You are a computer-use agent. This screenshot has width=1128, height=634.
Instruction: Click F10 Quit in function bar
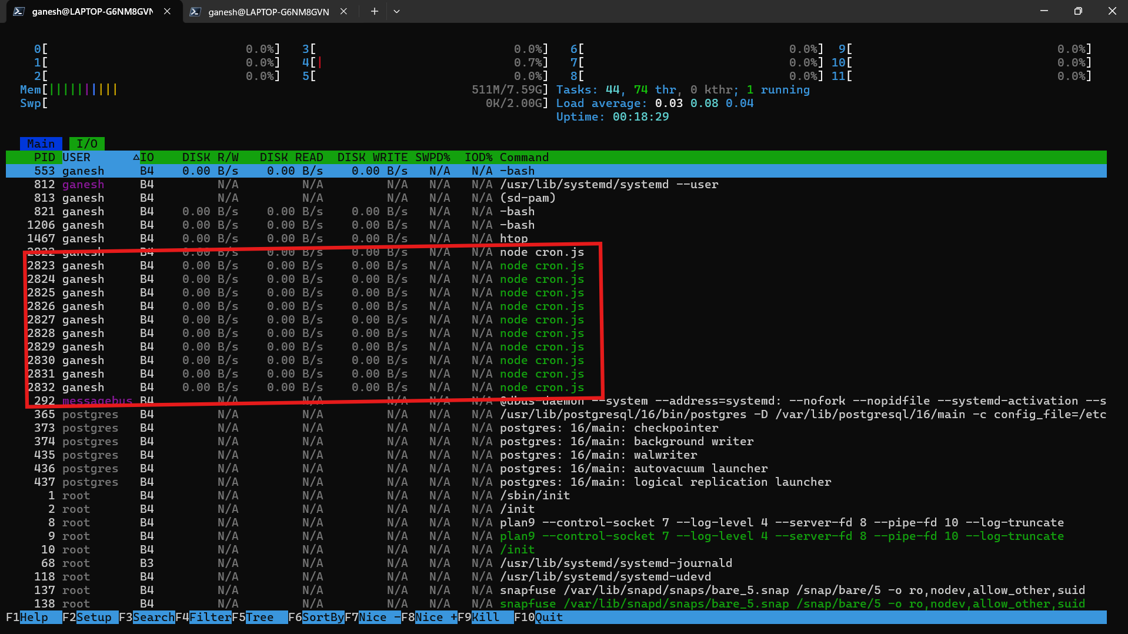click(x=539, y=617)
